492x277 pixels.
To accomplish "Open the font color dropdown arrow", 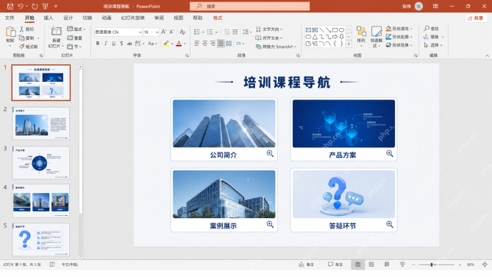I will [185, 43].
